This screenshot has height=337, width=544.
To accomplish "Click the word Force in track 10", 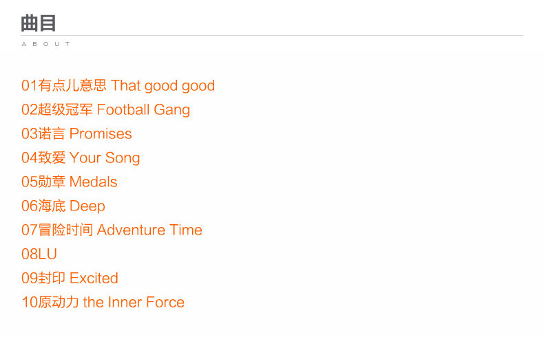I will [x=165, y=302].
